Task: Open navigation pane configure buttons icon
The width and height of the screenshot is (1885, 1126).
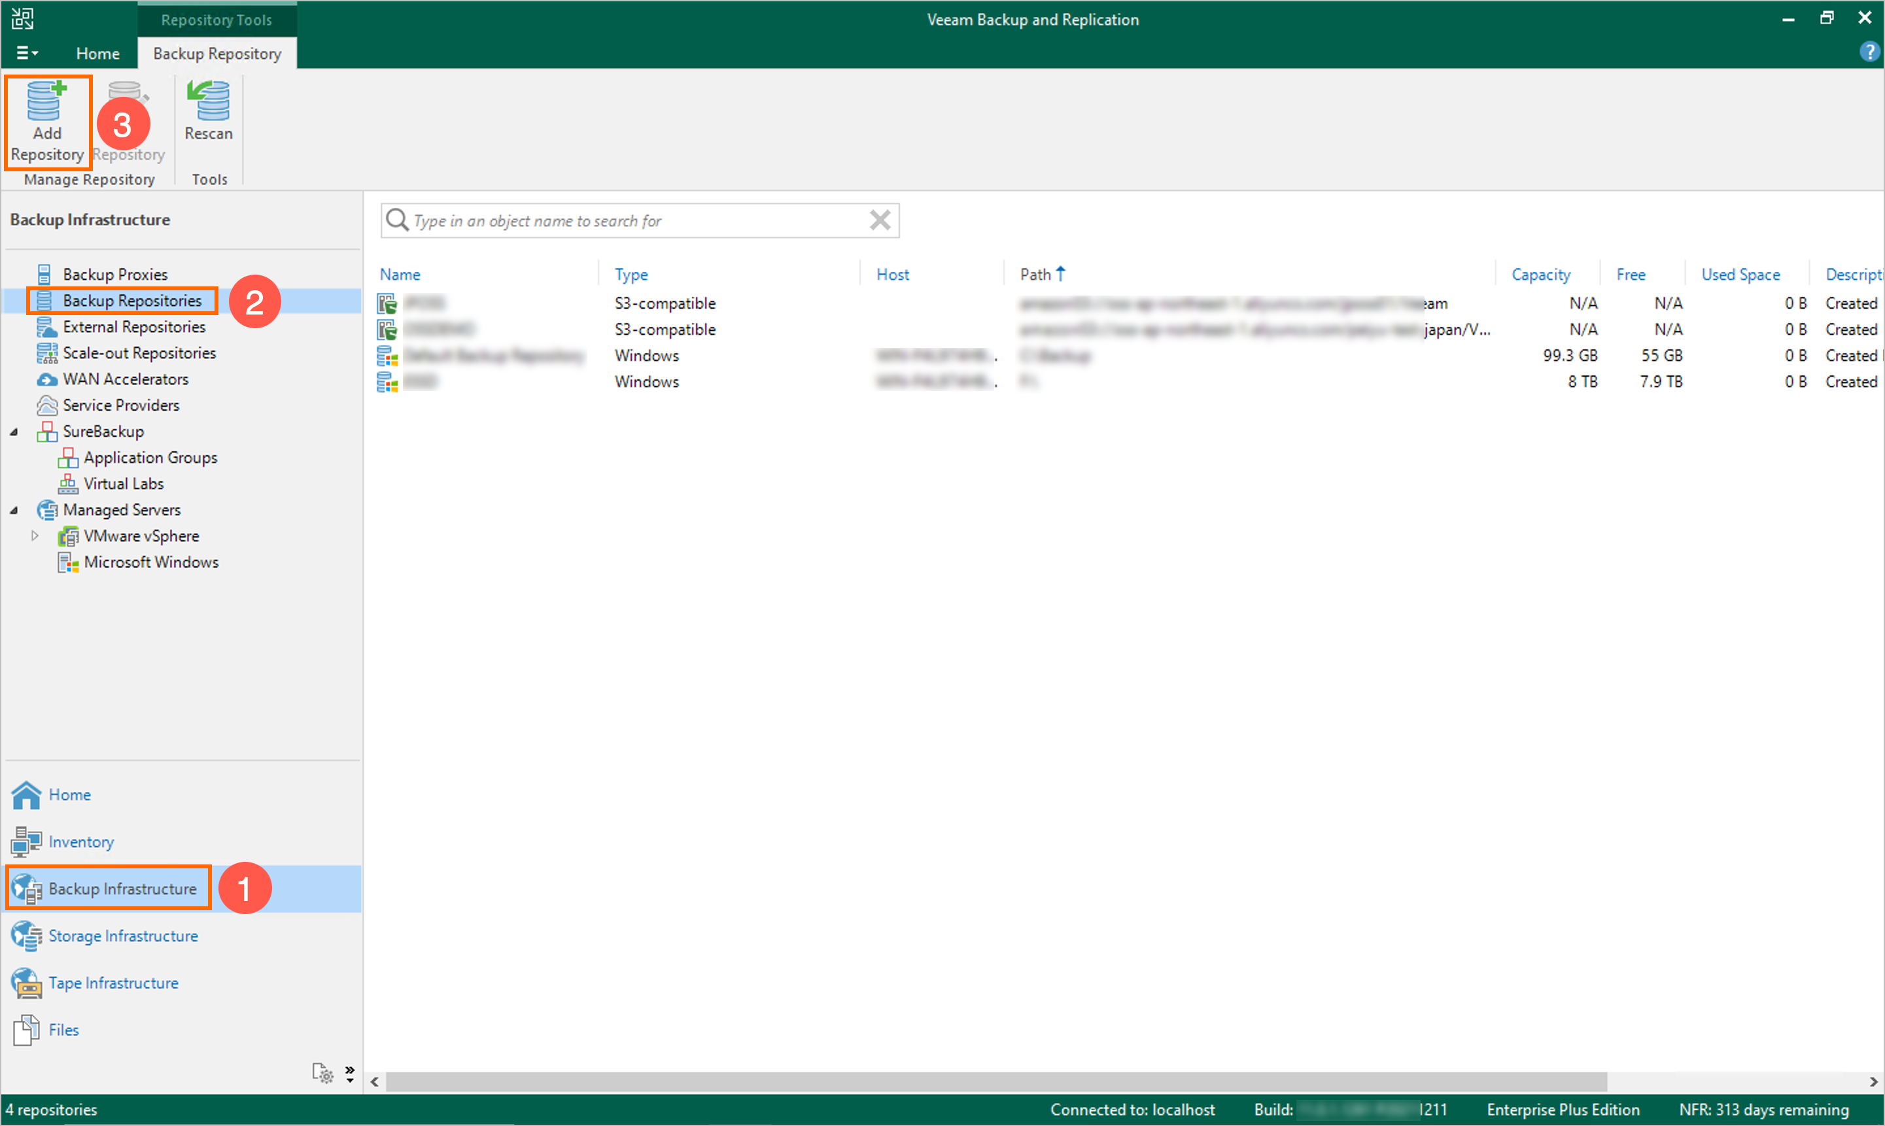Action: pos(322,1073)
